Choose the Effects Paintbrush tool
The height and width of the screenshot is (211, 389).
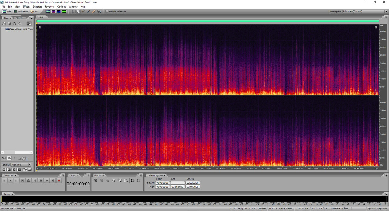[88, 12]
